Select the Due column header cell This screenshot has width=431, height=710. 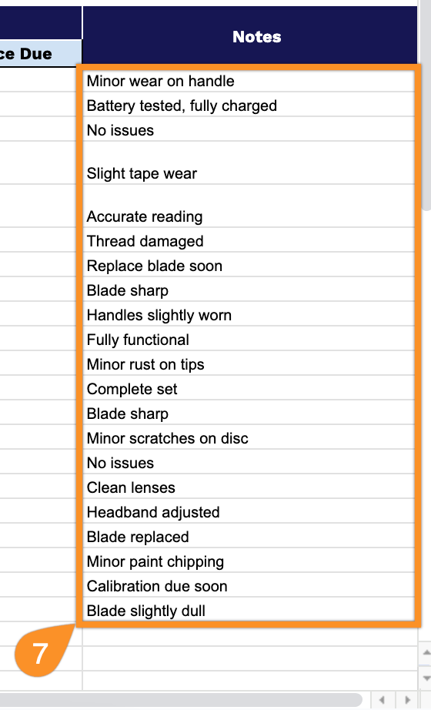click(41, 53)
